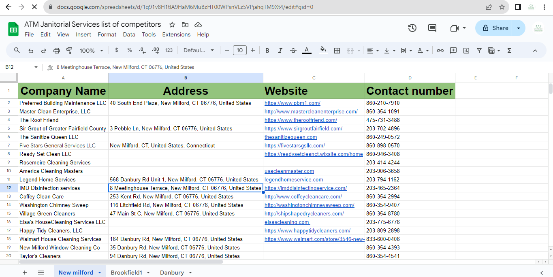
Task: Create a filter
Action: pos(479,51)
